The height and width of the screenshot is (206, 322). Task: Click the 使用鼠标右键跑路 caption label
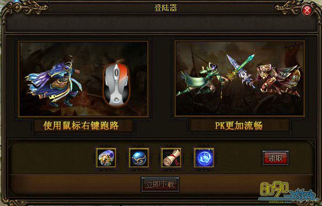(81, 126)
